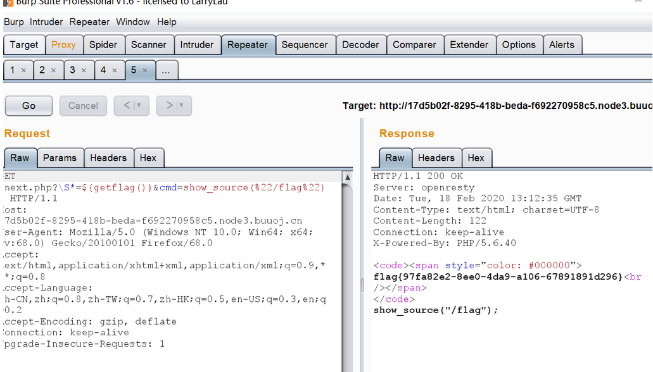Click the Content-Length: 122 header

(x=430, y=221)
